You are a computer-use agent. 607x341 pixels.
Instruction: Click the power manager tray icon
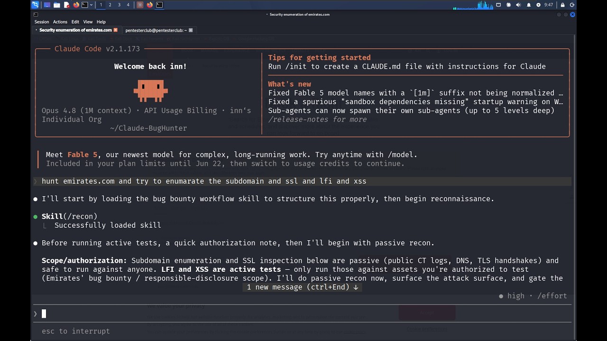pyautogui.click(x=508, y=5)
